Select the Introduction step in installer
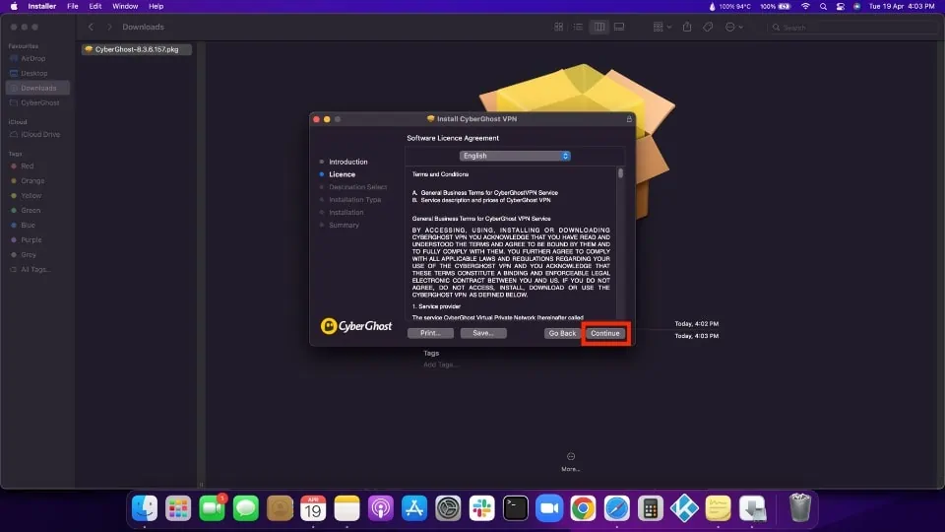 pos(347,162)
